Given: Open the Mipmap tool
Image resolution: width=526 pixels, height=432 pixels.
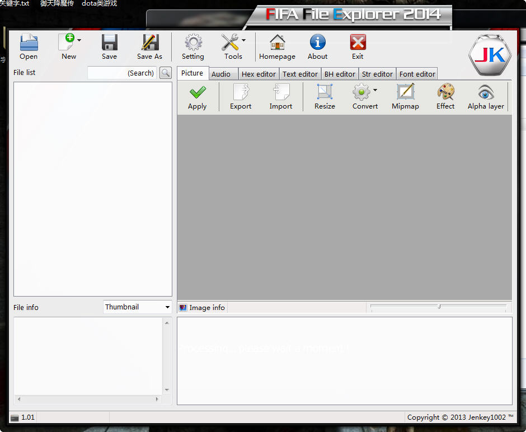Looking at the screenshot, I should pyautogui.click(x=405, y=97).
